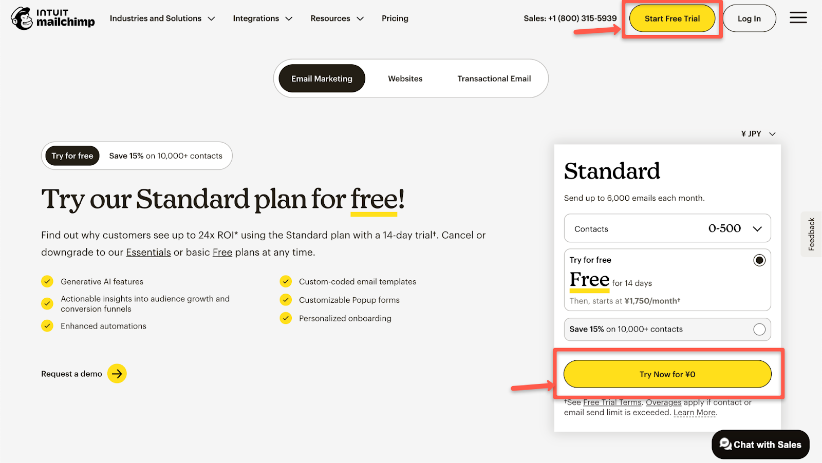Open the Chat with Sales widget

coord(760,445)
